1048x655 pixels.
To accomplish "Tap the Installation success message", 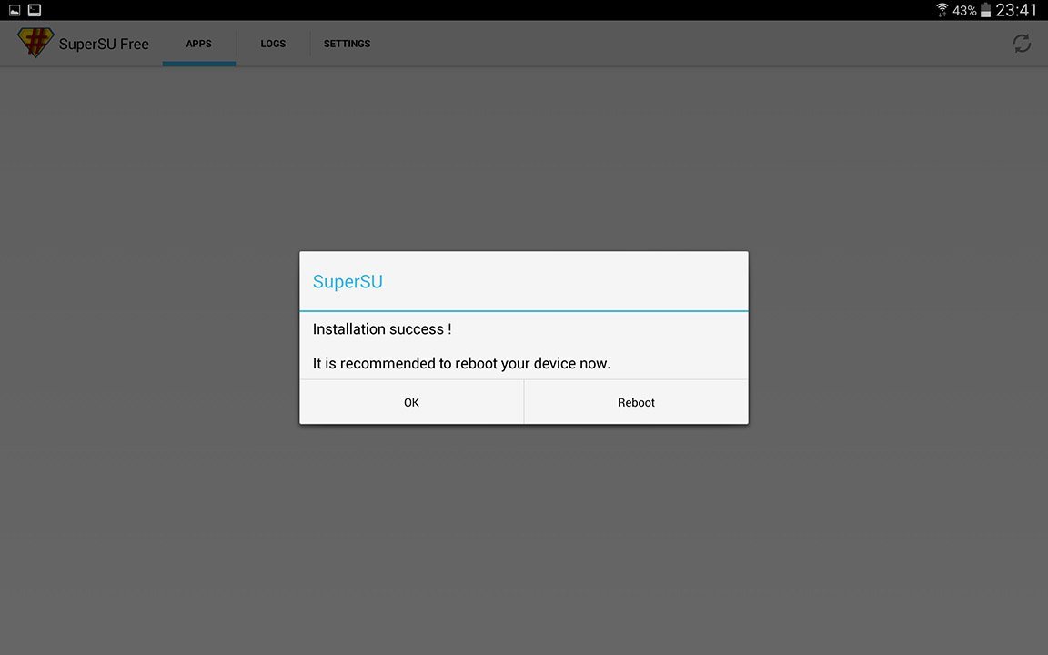I will click(381, 328).
